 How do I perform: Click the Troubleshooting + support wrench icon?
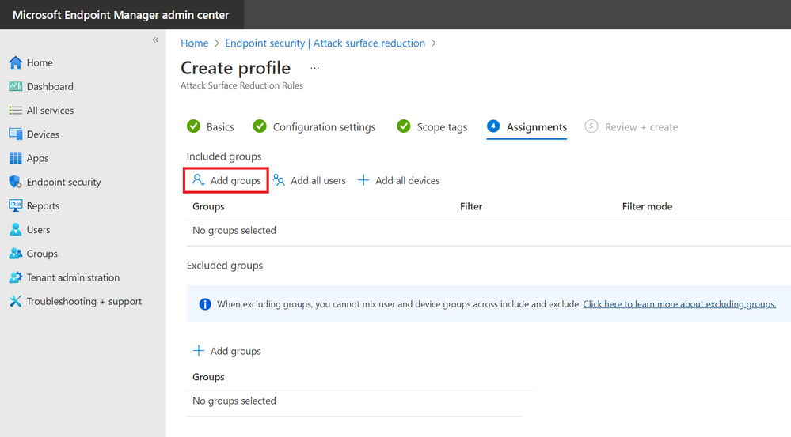pos(16,301)
